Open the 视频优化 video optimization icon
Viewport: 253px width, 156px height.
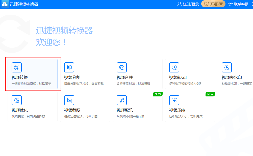(x=16, y=100)
